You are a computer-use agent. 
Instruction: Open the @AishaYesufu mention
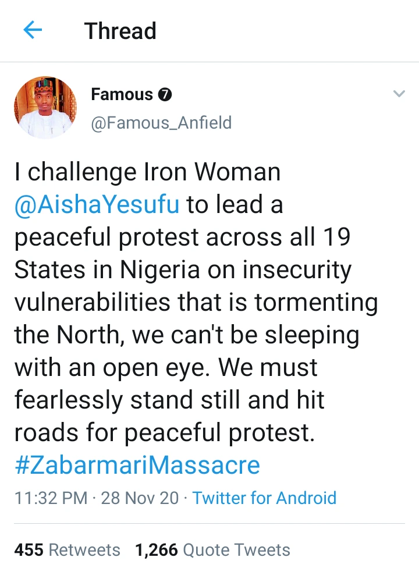[97, 205]
